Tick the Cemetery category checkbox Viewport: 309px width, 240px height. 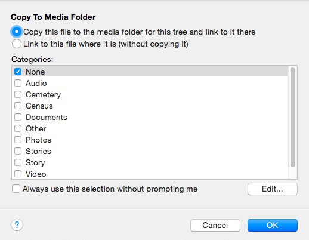pos(18,94)
